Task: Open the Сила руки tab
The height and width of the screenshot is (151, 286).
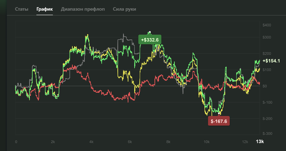Action: pyautogui.click(x=124, y=9)
